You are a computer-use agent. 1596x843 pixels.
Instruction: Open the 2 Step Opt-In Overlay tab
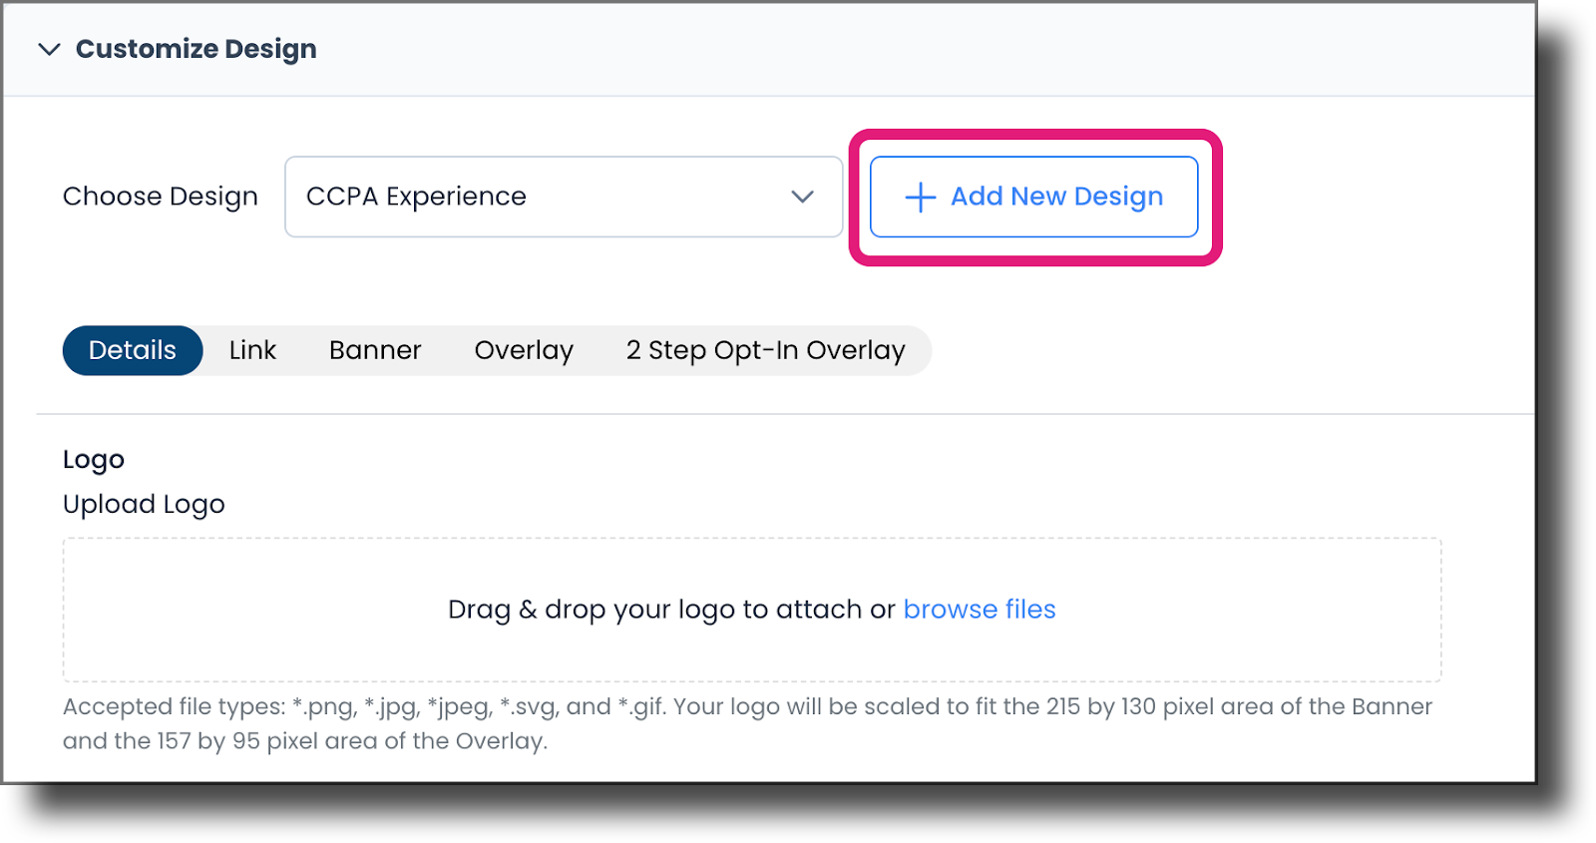(765, 350)
